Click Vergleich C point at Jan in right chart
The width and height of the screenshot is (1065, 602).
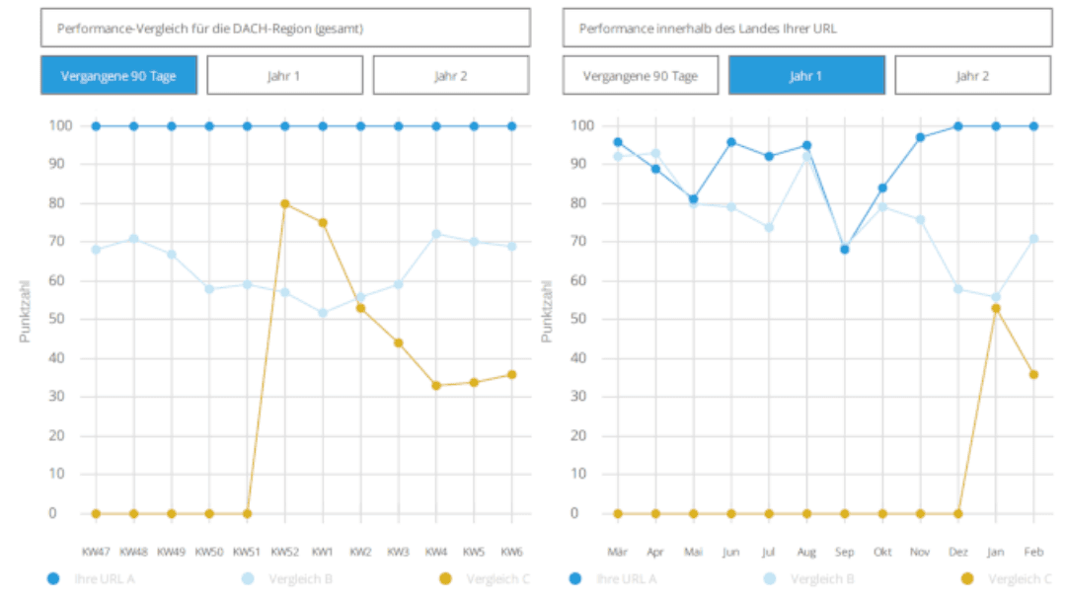click(996, 309)
